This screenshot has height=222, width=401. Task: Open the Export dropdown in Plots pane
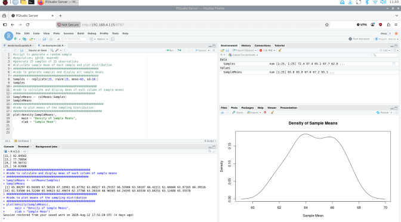coord(254,113)
